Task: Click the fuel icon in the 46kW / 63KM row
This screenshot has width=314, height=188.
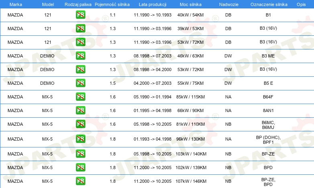Action: tap(80, 56)
